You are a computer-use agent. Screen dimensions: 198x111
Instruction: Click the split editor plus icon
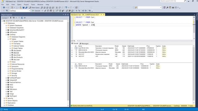click(194, 17)
